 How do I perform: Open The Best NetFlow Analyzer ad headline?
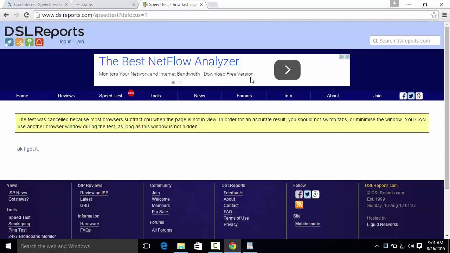(x=169, y=61)
